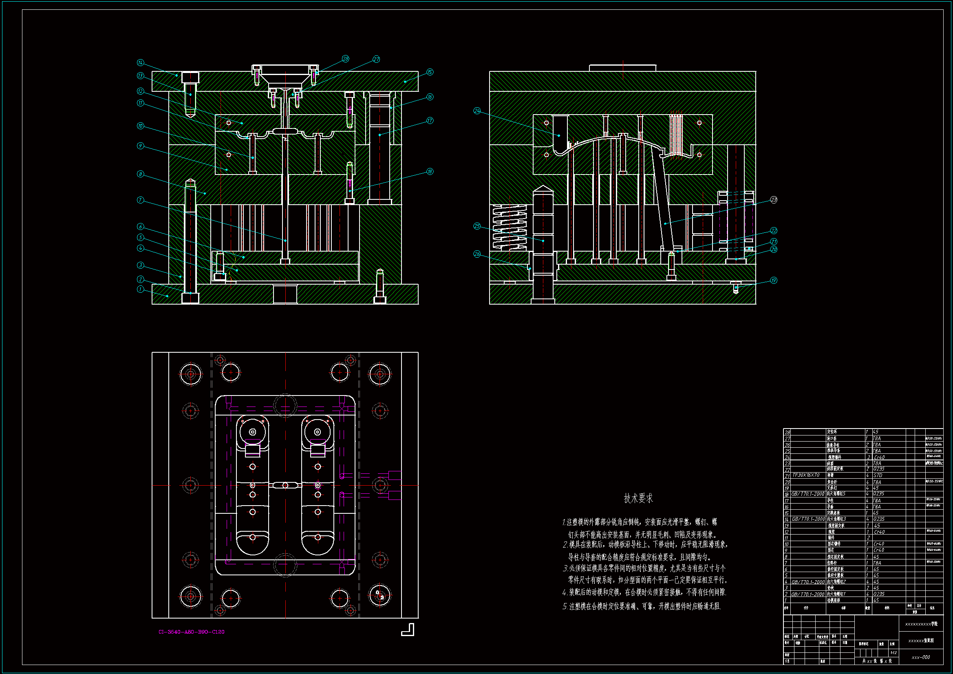953x674 pixels.
Task: Click the xxxxxxxxxx学院 school name cell
Action: 921,624
